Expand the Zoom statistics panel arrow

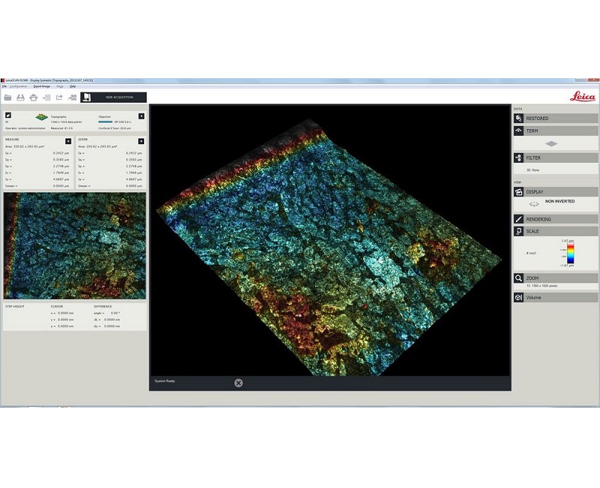click(x=141, y=140)
